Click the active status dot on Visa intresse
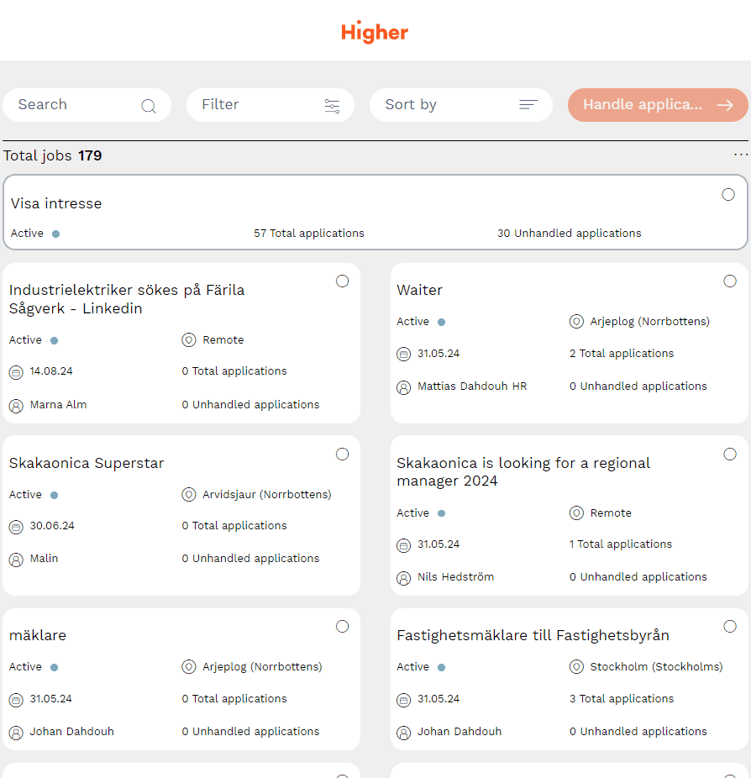The height and width of the screenshot is (778, 751). click(55, 234)
